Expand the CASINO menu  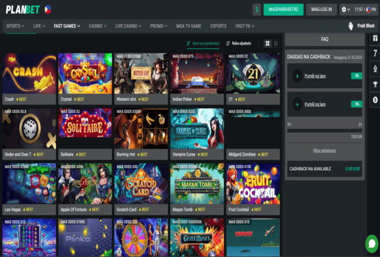point(97,26)
